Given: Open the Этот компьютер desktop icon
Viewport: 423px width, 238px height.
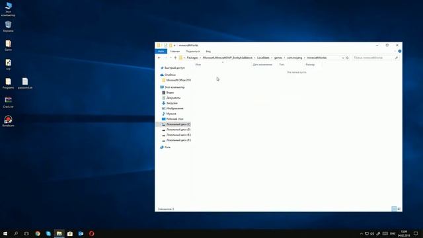Looking at the screenshot, I should (x=8, y=9).
